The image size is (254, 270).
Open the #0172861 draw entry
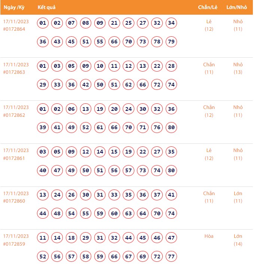pyautogui.click(x=14, y=158)
